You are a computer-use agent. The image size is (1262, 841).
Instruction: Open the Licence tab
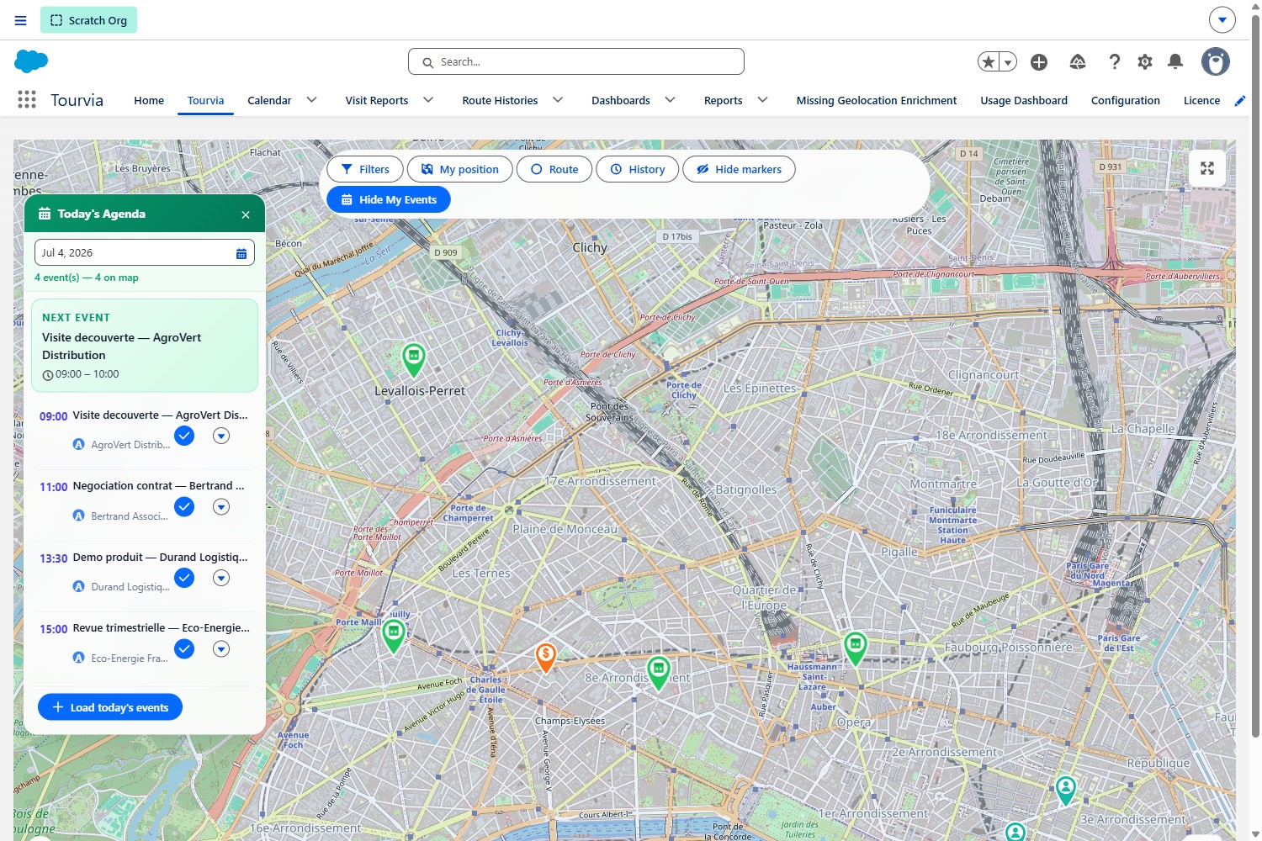pyautogui.click(x=1201, y=101)
